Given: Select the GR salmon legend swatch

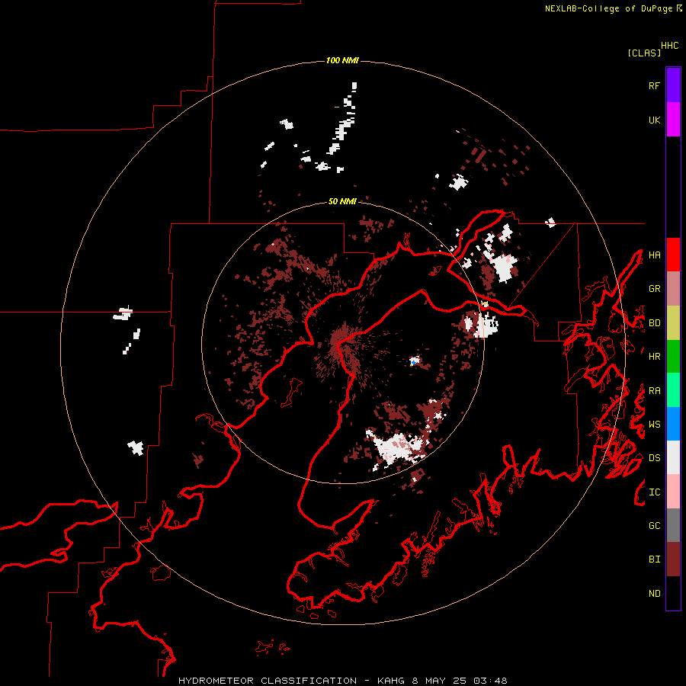Looking at the screenshot, I should (673, 289).
